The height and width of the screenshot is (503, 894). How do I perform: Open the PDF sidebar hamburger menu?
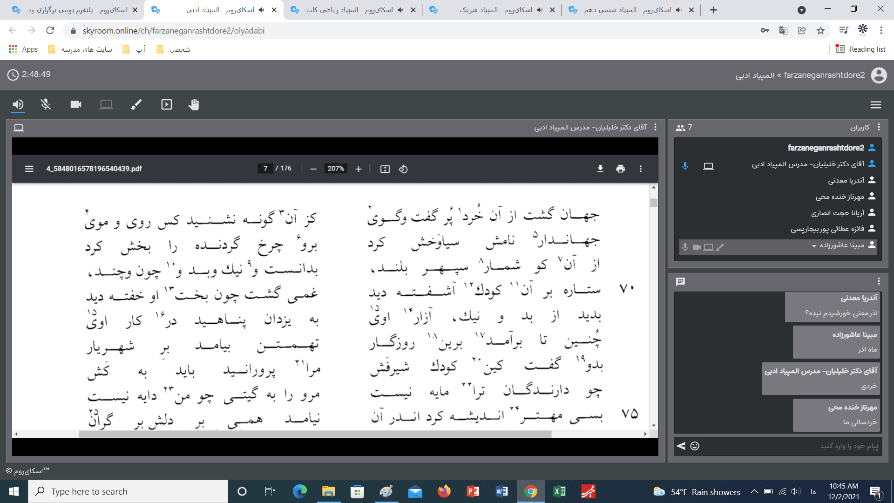click(29, 169)
